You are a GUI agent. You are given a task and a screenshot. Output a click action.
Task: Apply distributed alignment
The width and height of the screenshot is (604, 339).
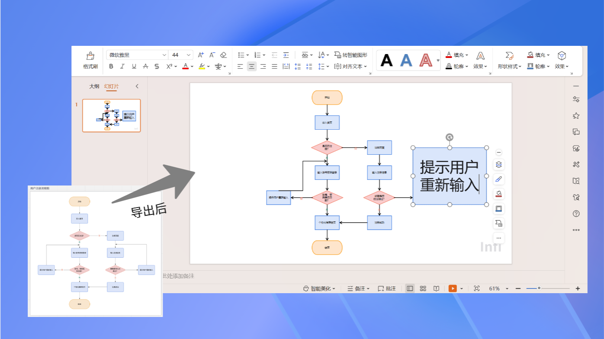286,66
